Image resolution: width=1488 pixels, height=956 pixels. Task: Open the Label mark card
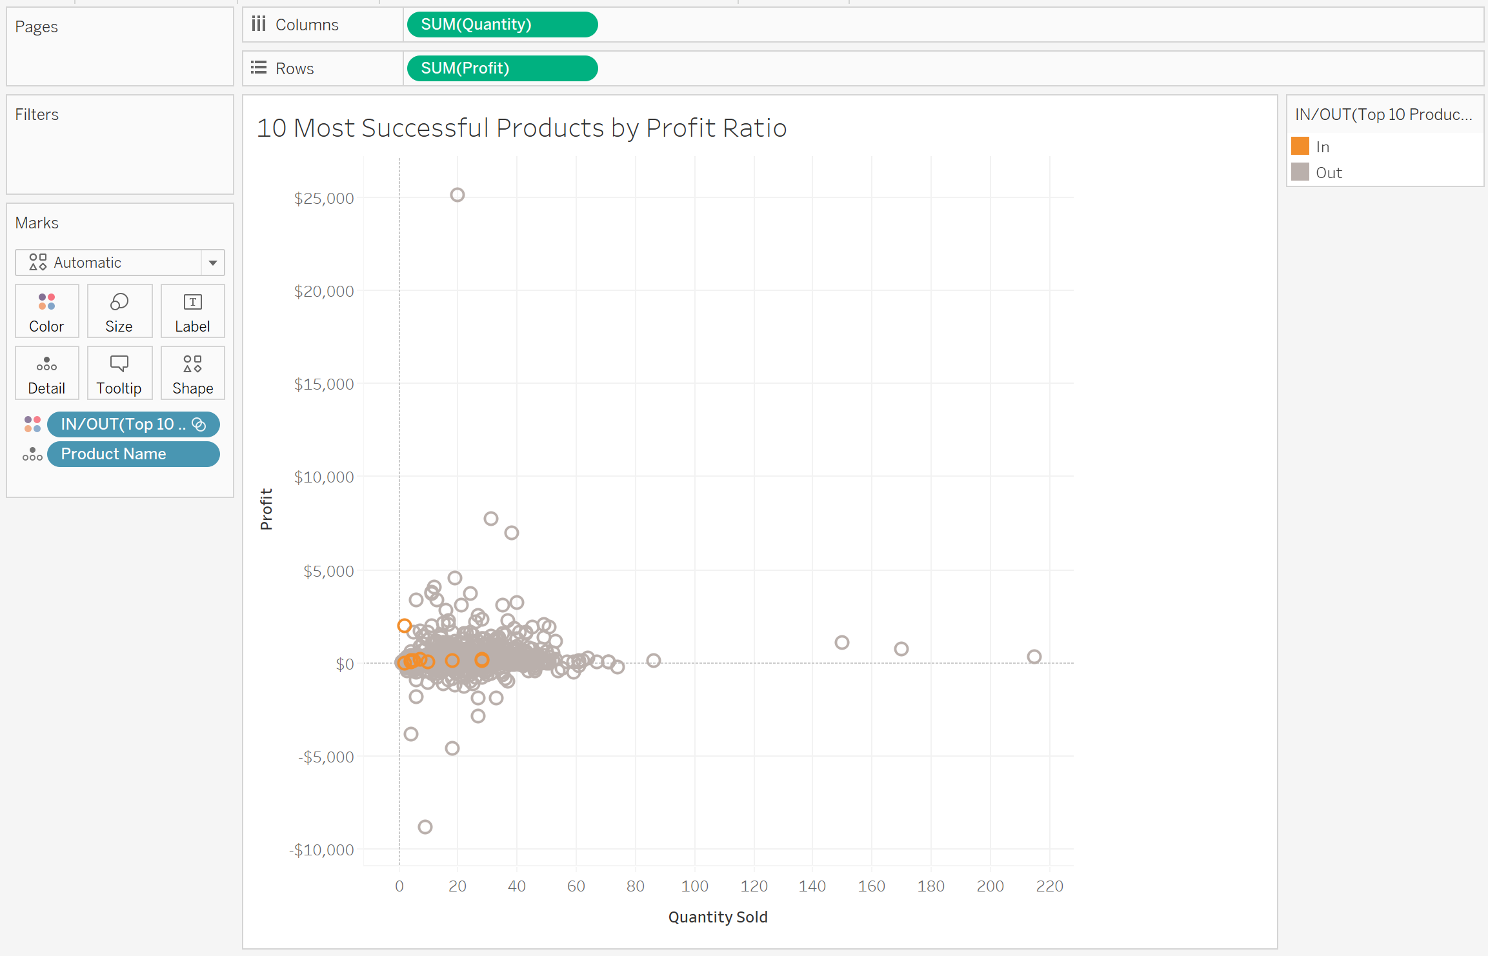click(192, 312)
